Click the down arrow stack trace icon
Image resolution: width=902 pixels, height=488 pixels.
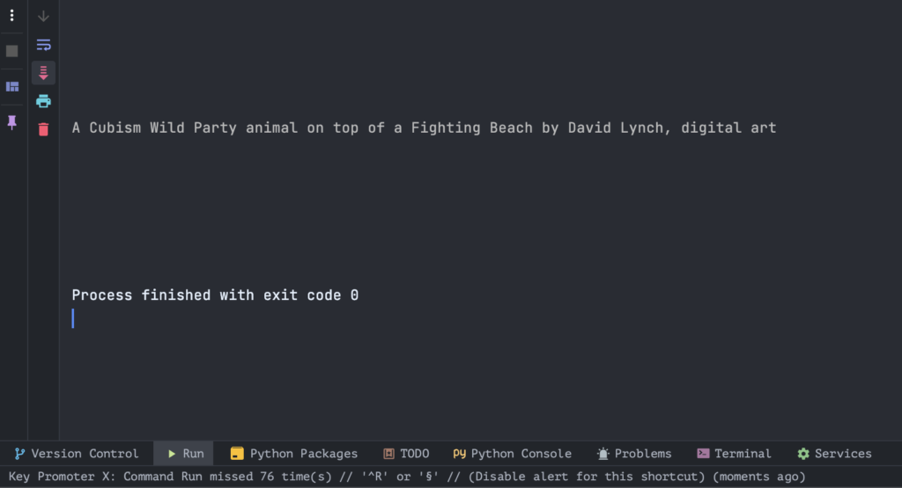(x=43, y=16)
